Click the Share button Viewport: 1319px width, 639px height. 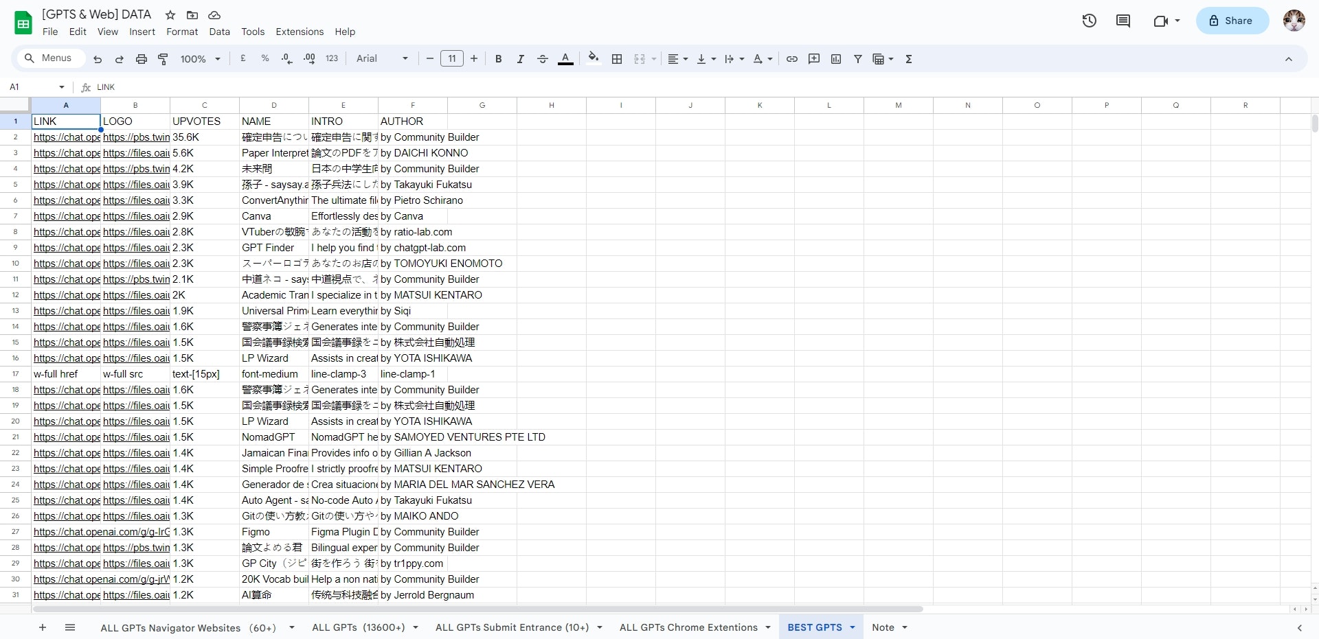pyautogui.click(x=1232, y=21)
